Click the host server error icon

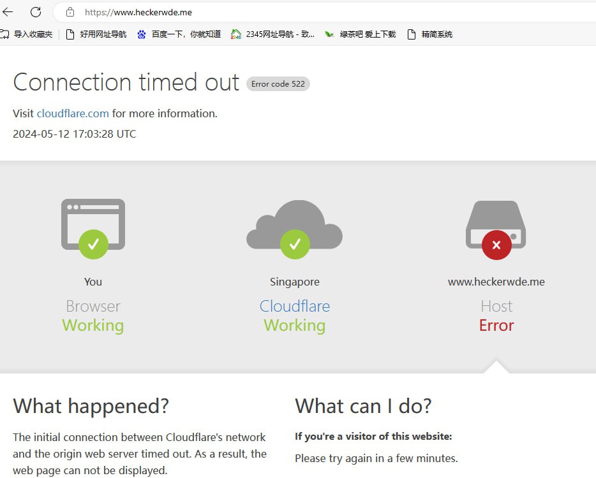(496, 230)
